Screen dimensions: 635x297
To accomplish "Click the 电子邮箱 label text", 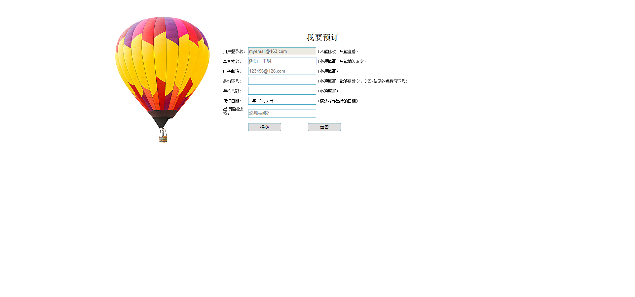I will point(232,71).
